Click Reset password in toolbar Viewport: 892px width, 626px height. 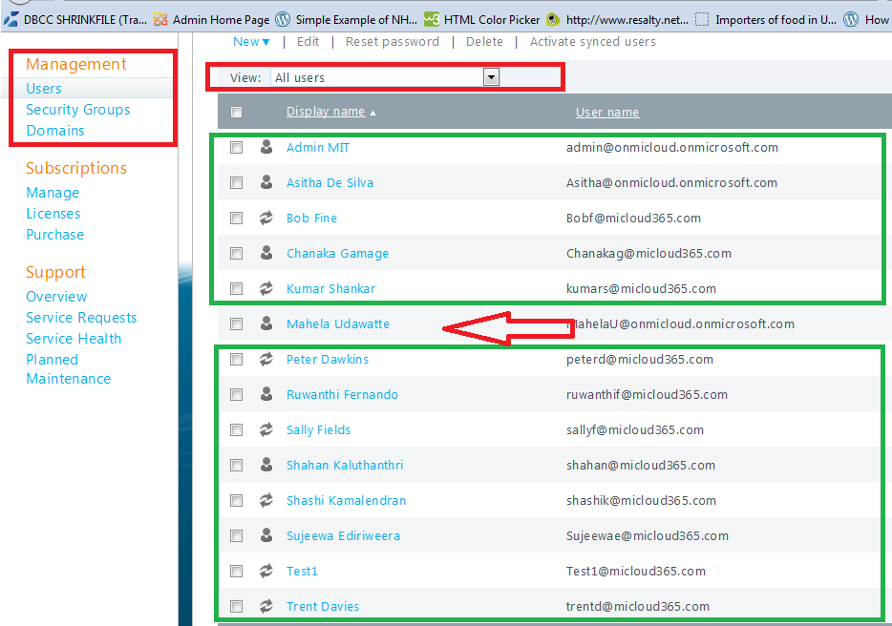tap(392, 41)
